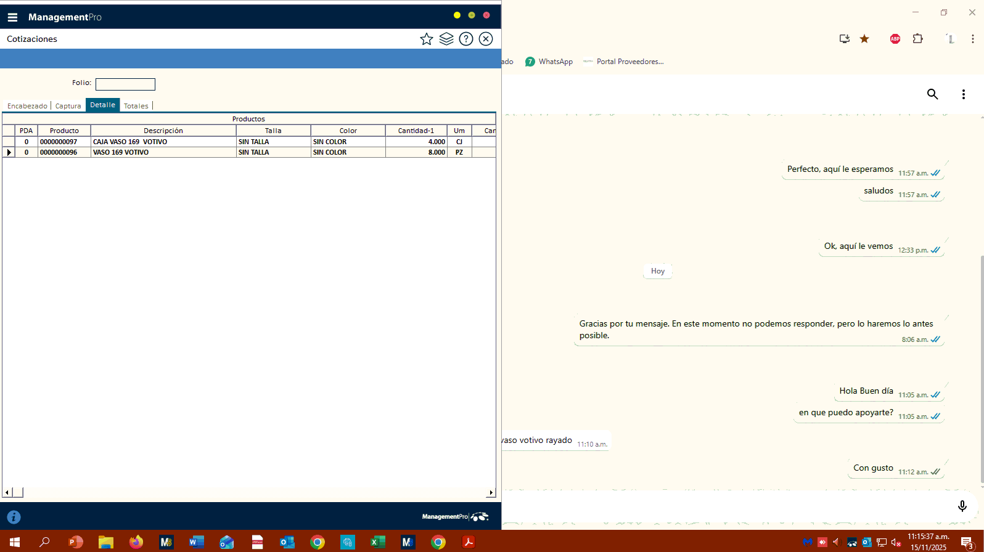Open help with the question mark icon

click(466, 39)
